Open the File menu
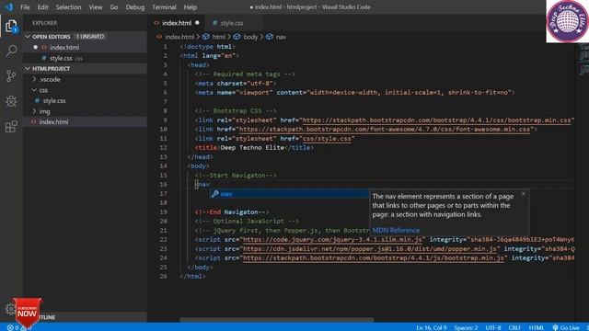The image size is (589, 331). (25, 6)
